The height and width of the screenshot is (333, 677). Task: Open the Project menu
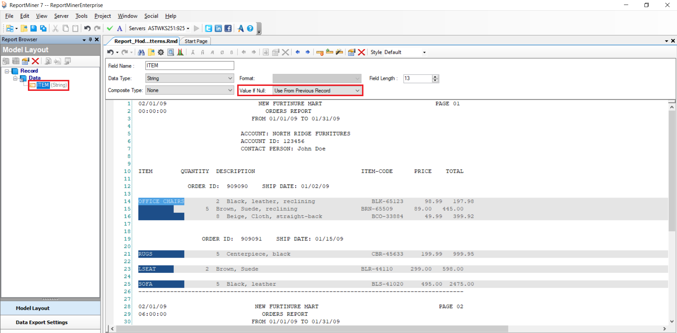tap(103, 16)
